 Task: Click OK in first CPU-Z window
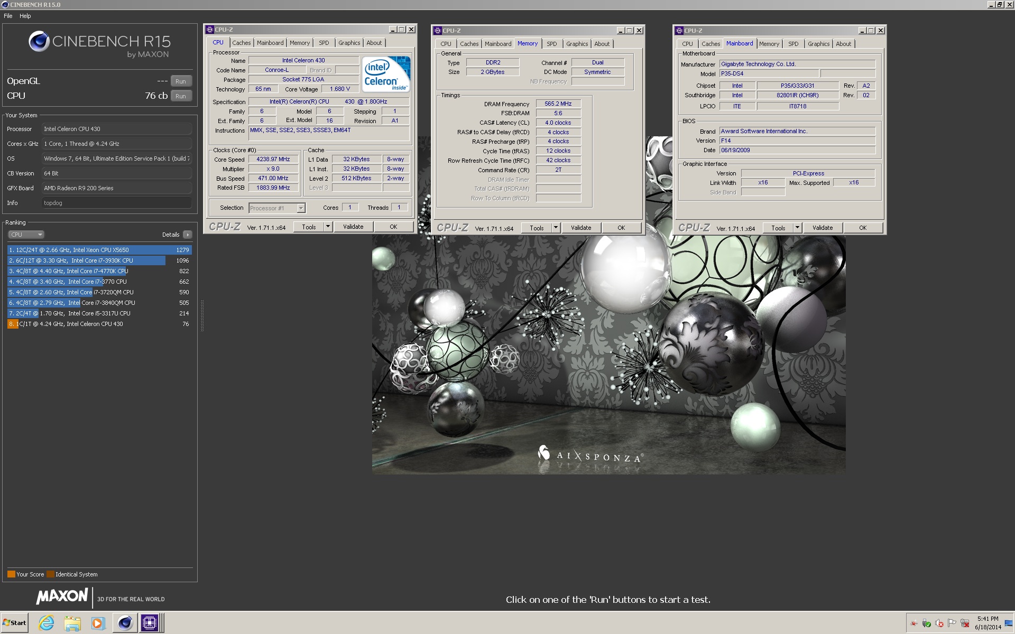(x=393, y=227)
